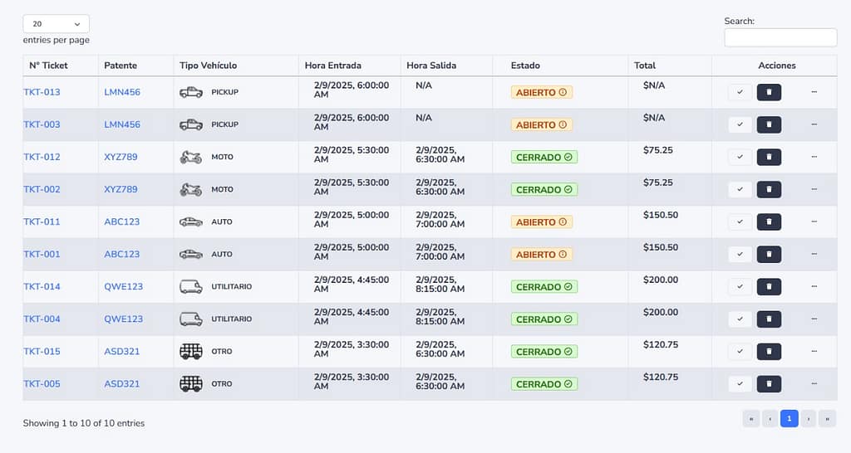
Task: Sort table by Hora Entrada column
Action: pyautogui.click(x=333, y=66)
